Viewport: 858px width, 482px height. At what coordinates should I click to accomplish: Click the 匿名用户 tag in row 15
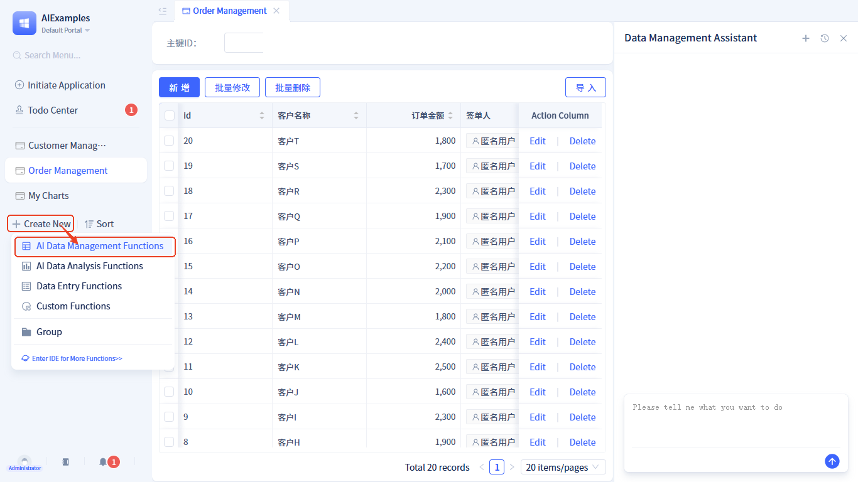(493, 266)
